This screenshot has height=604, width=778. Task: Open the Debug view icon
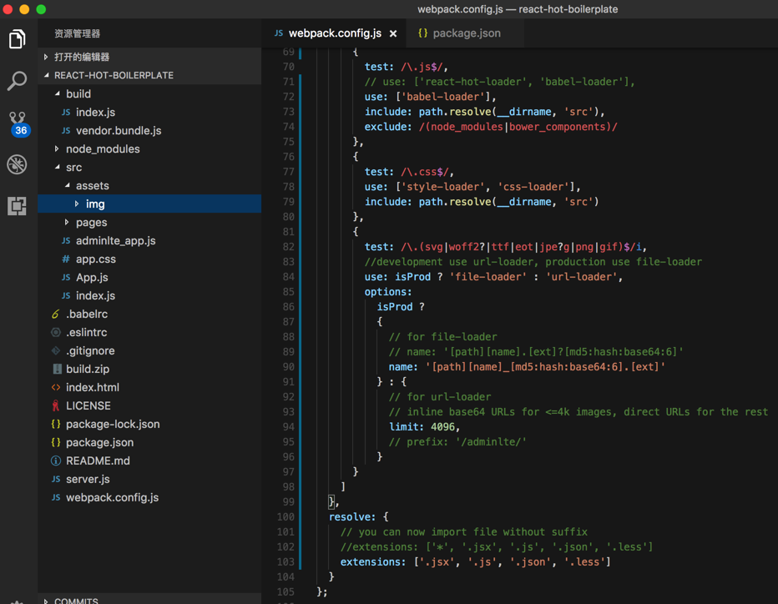[x=17, y=164]
